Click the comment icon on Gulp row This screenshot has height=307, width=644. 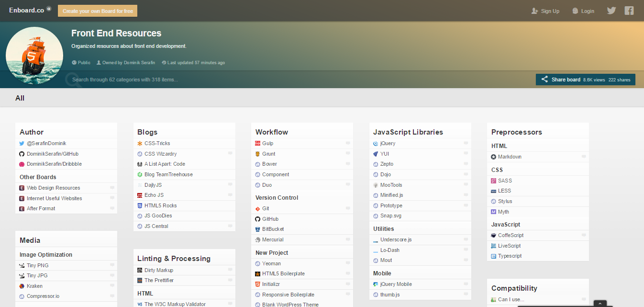pyautogui.click(x=348, y=143)
